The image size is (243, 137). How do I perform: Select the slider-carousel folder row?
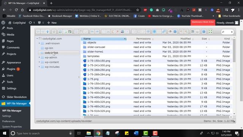pyautogui.click(x=156, y=47)
